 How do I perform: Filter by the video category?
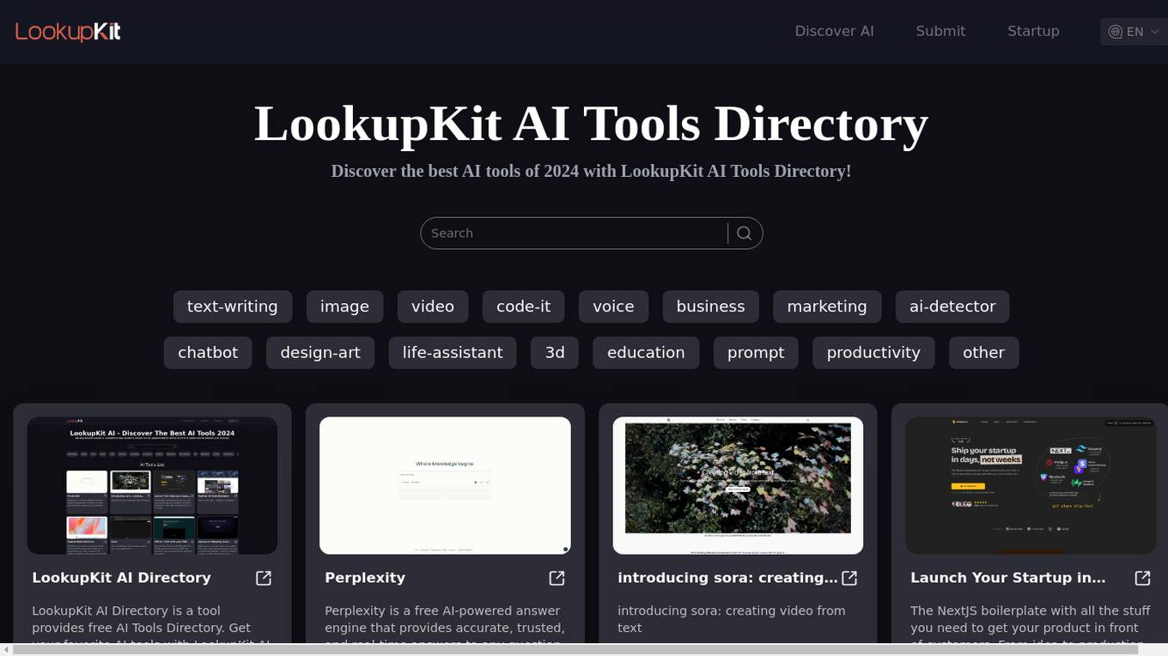(x=433, y=307)
